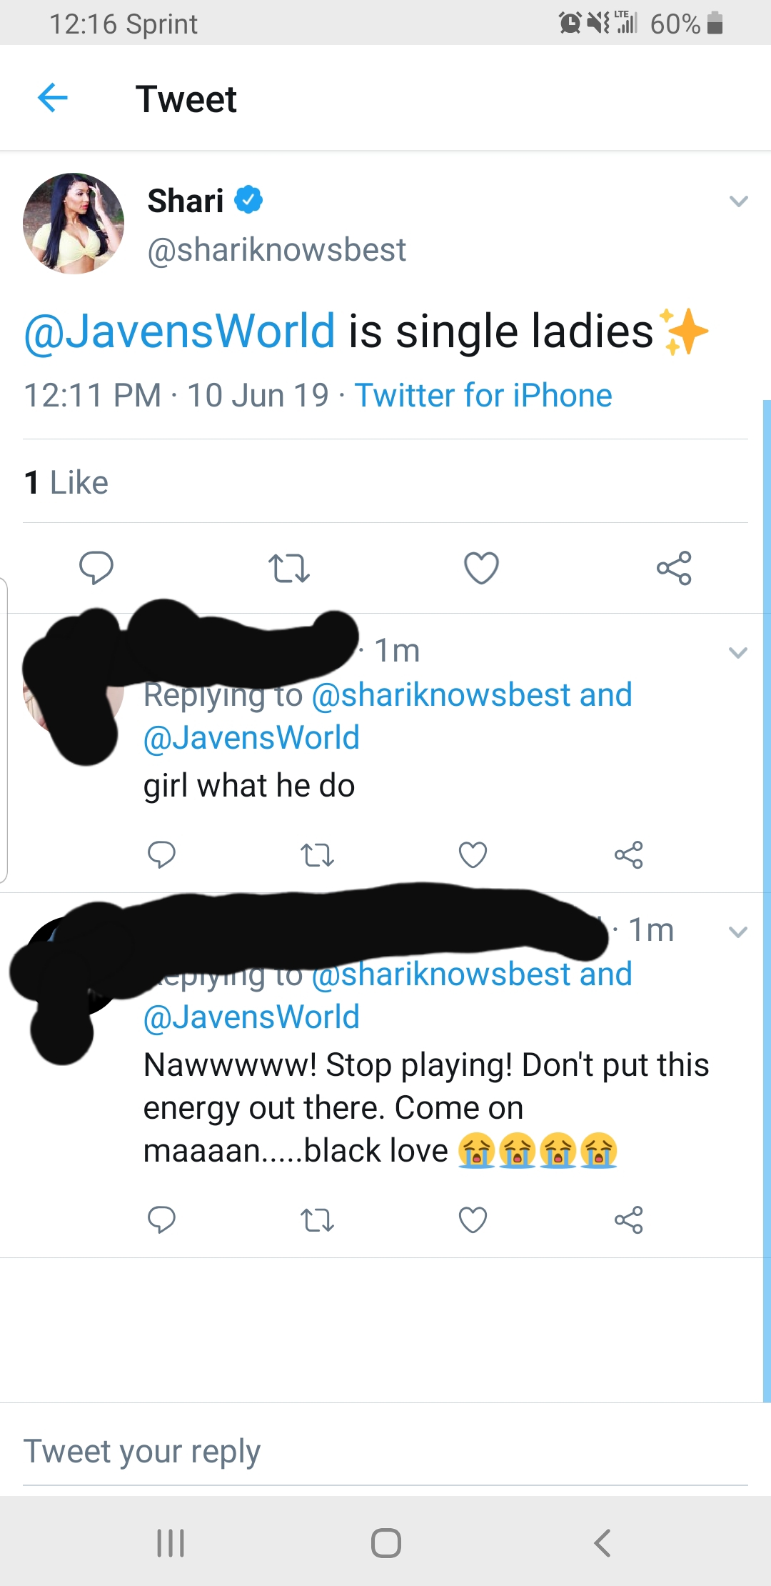Reply to the 'girl what he do' comment

(x=161, y=854)
